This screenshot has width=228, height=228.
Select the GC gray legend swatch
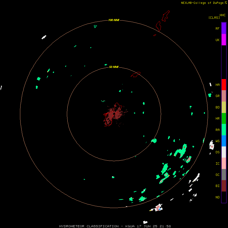point(224,175)
